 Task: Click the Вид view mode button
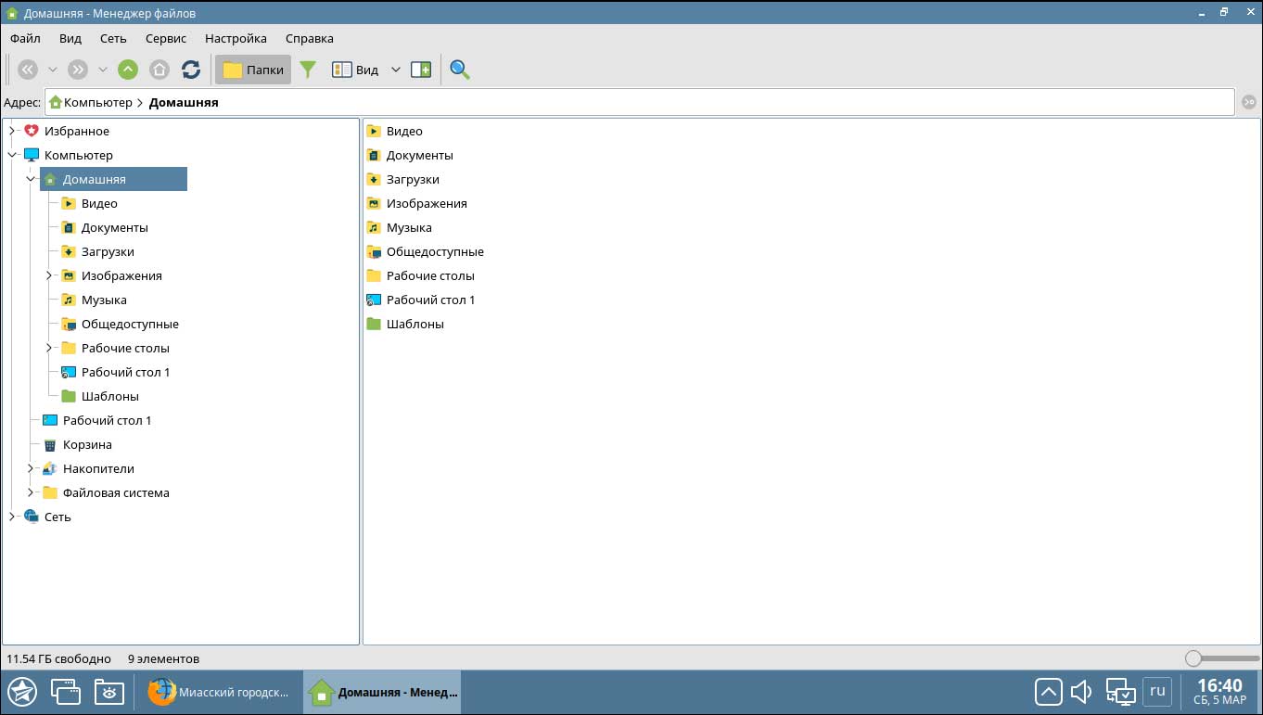point(356,70)
